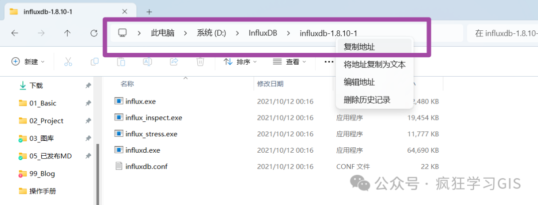Open the 查看 view dropdown
Screen dimensions: 538x205
click(x=290, y=62)
